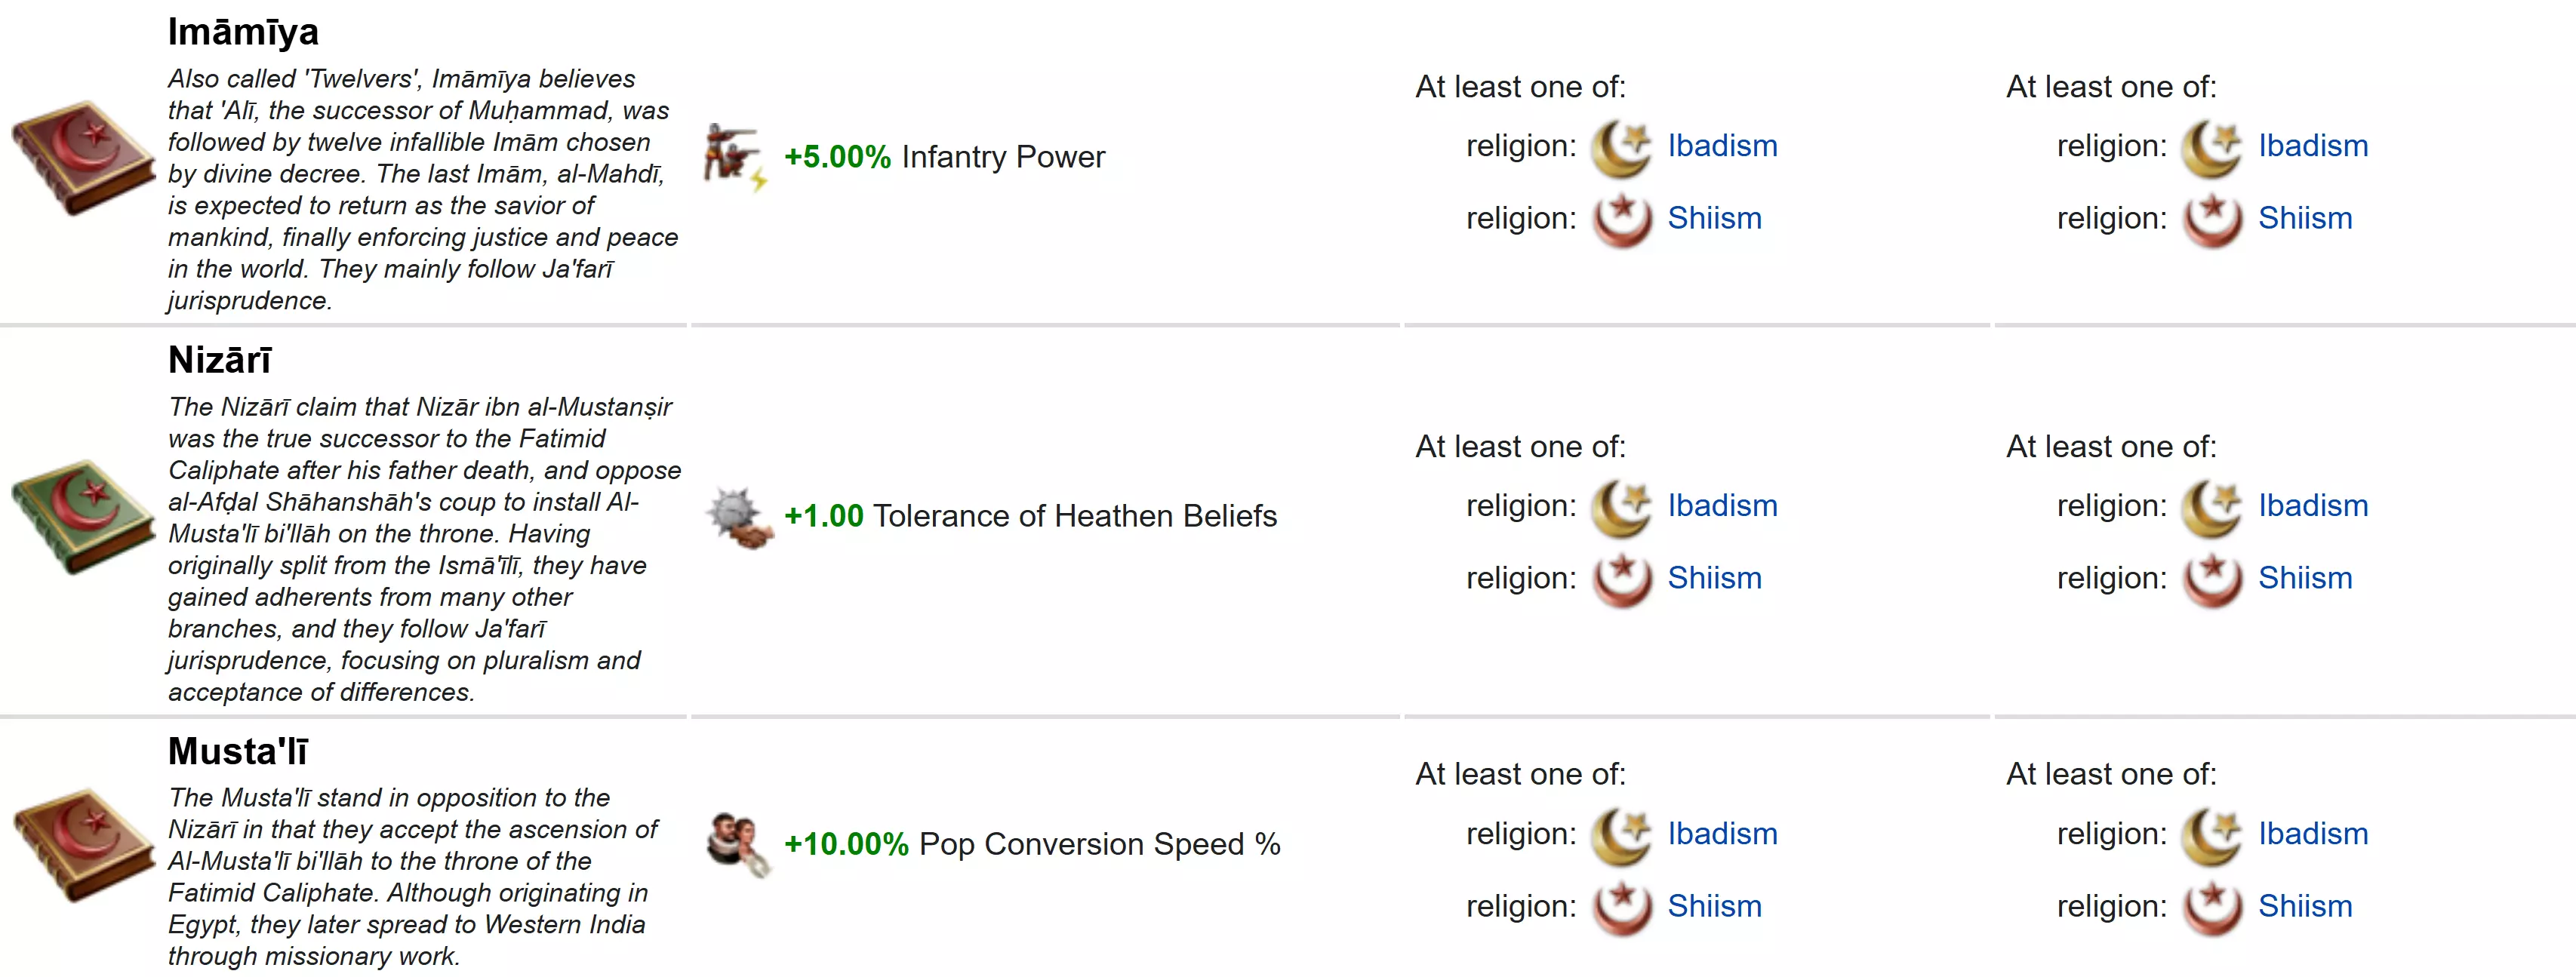Click the Musta'lī book icon
The height and width of the screenshot is (977, 2576).
[83, 845]
